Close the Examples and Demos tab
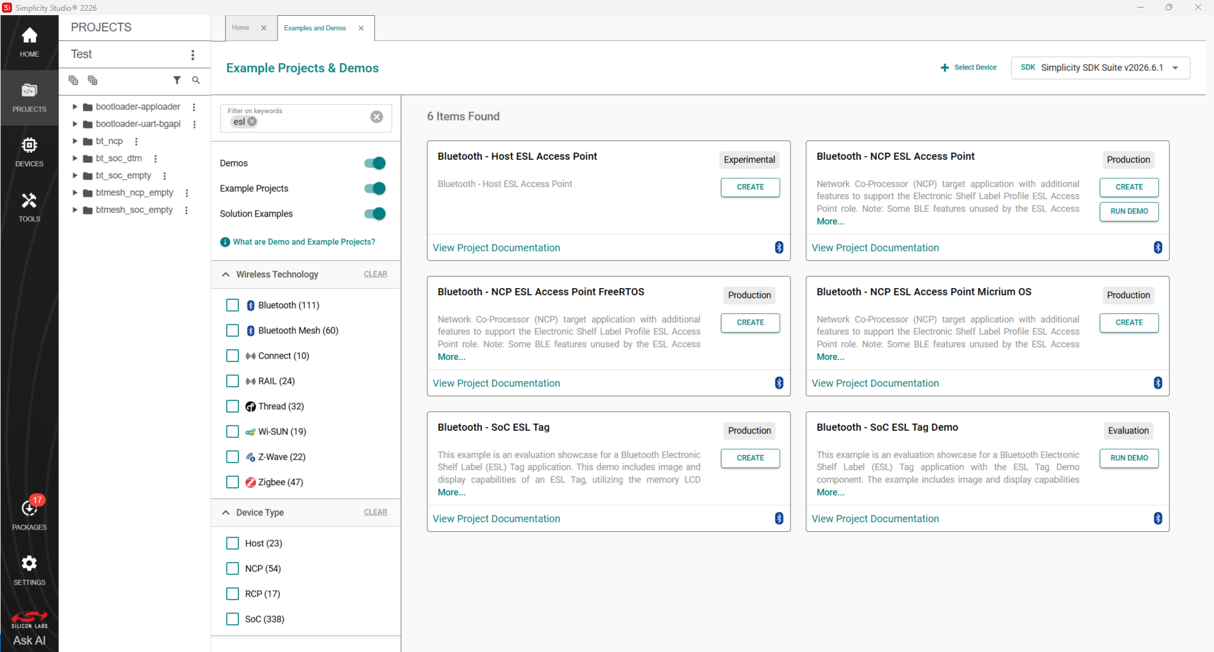 (x=361, y=28)
